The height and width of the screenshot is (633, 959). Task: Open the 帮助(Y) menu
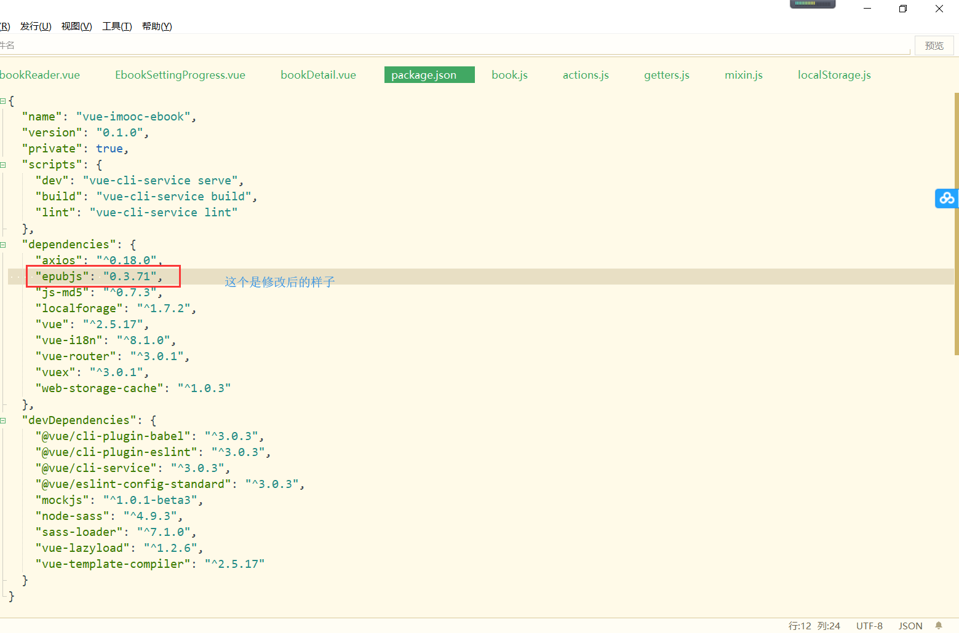pyautogui.click(x=157, y=26)
